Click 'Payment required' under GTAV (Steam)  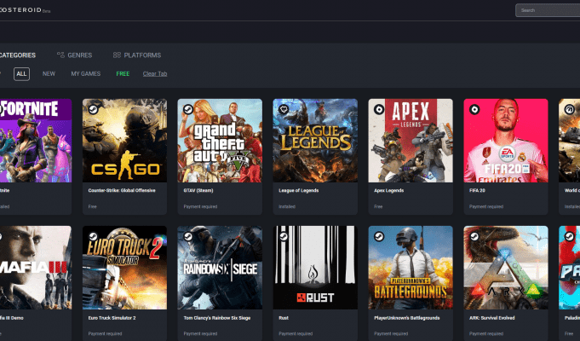point(200,206)
